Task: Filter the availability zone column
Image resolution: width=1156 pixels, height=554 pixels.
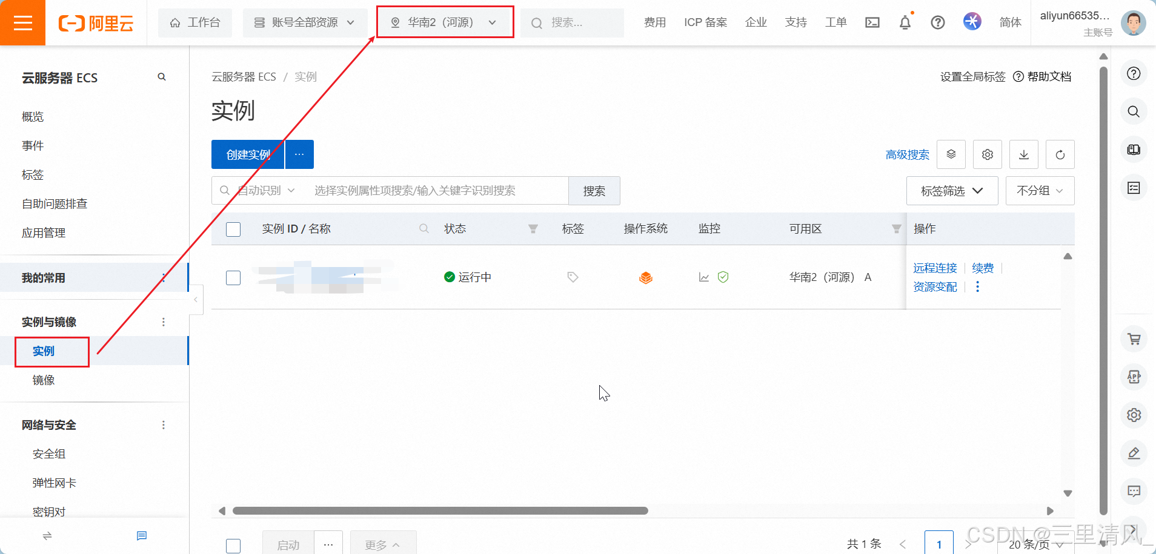Action: tap(897, 229)
